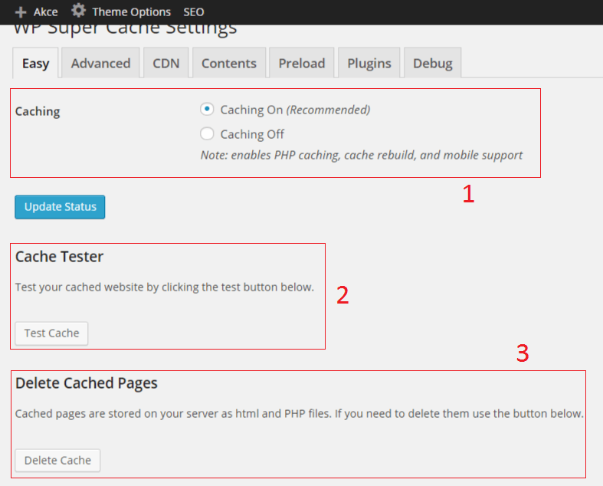Select the Caching On radio button
603x486 pixels.
pyautogui.click(x=207, y=110)
